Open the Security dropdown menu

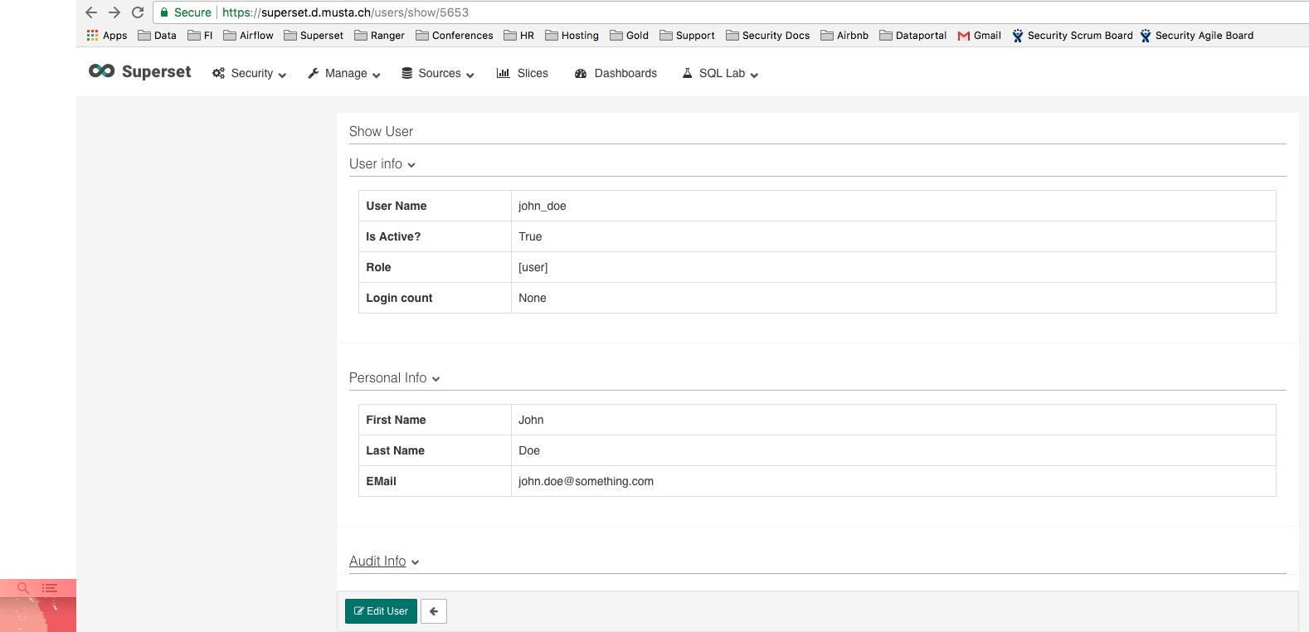249,73
